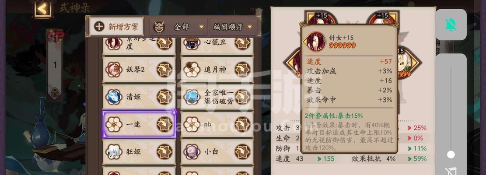Click the apply icon on 狂姬 preset
Viewport: 486px width, 175px height.
click(164, 151)
